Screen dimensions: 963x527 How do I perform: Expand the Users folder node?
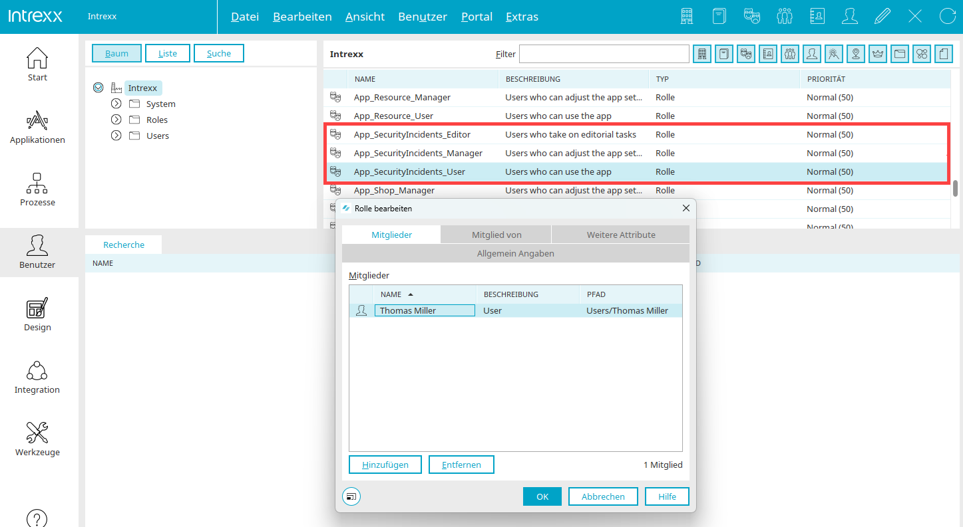(x=116, y=136)
